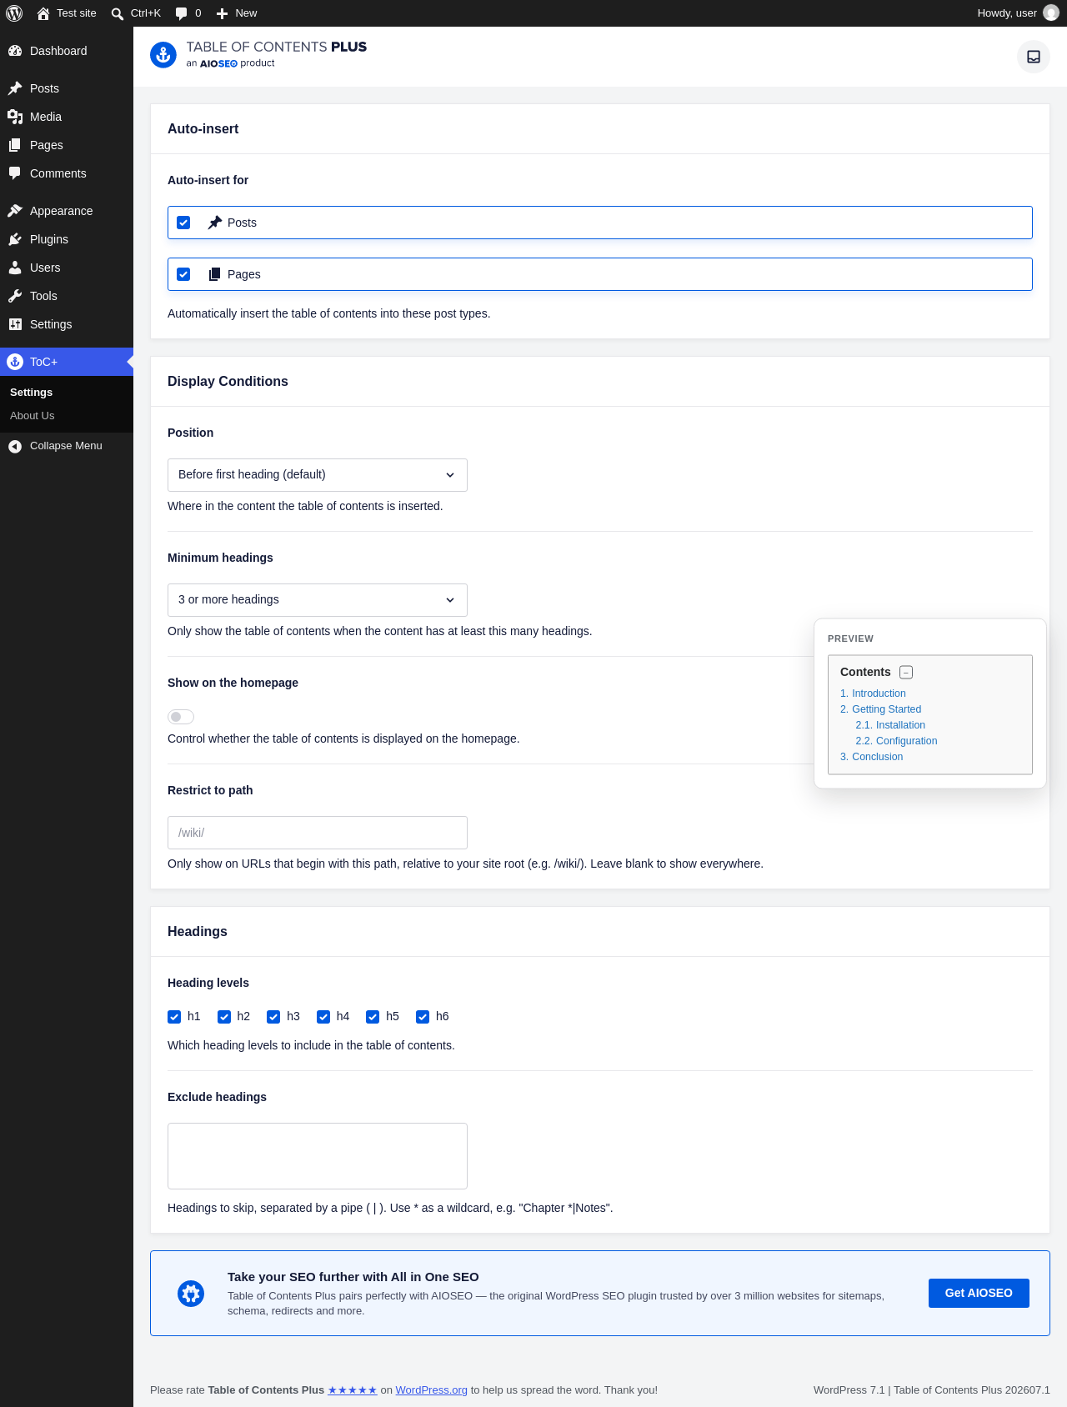Uncheck the h5 heading level
The height and width of the screenshot is (1407, 1067).
point(373,1017)
